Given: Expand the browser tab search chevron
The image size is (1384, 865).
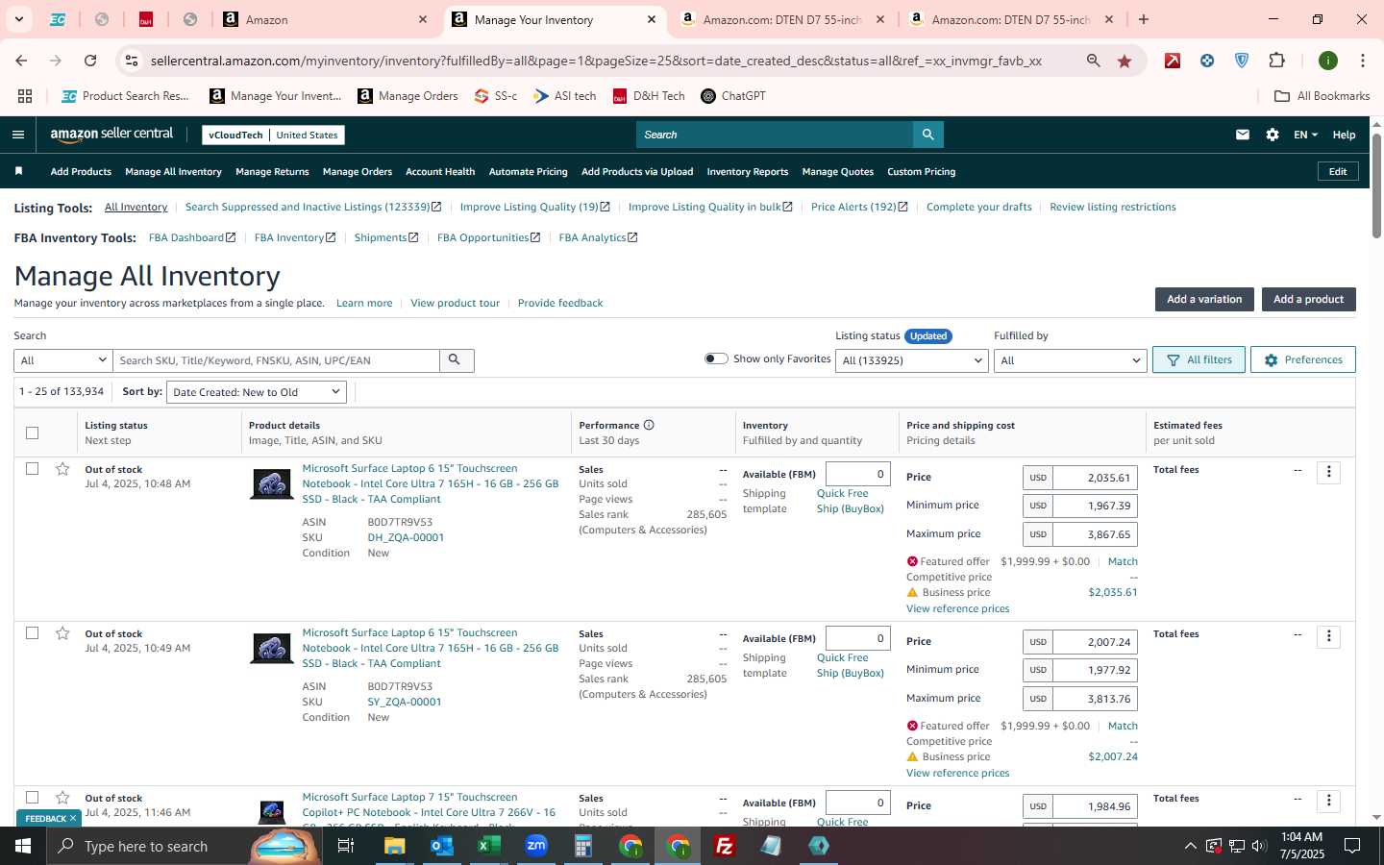Looking at the screenshot, I should tap(18, 19).
